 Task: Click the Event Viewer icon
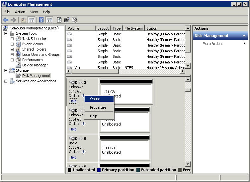[18, 44]
